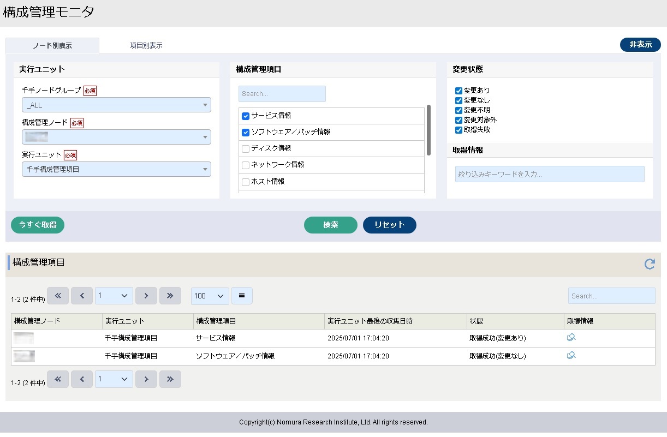Open column menu hamburger button
Screen dimensions: 667x437
242,296
